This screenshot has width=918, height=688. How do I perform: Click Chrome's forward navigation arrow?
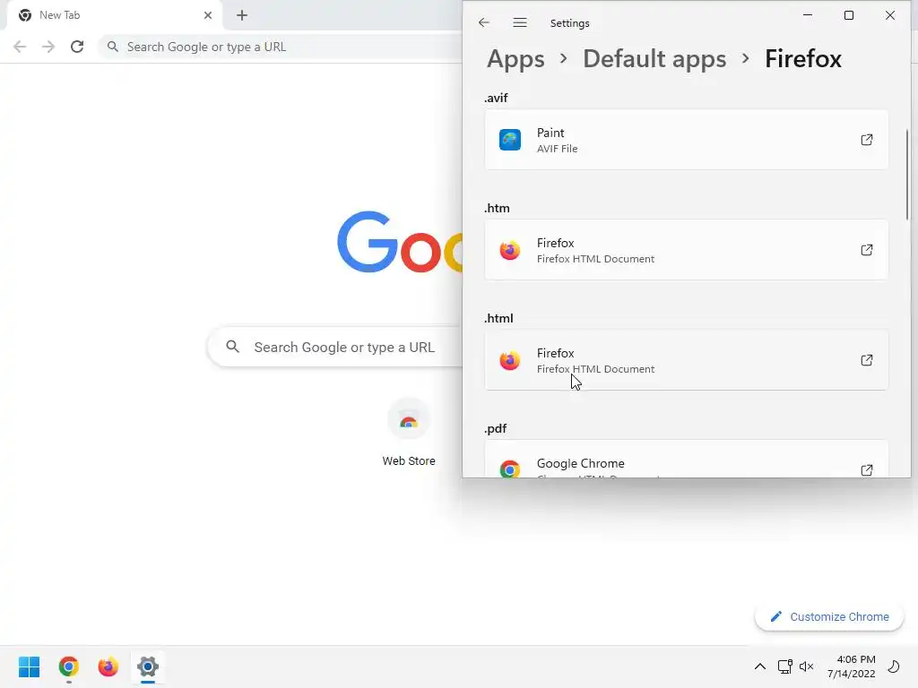(48, 47)
